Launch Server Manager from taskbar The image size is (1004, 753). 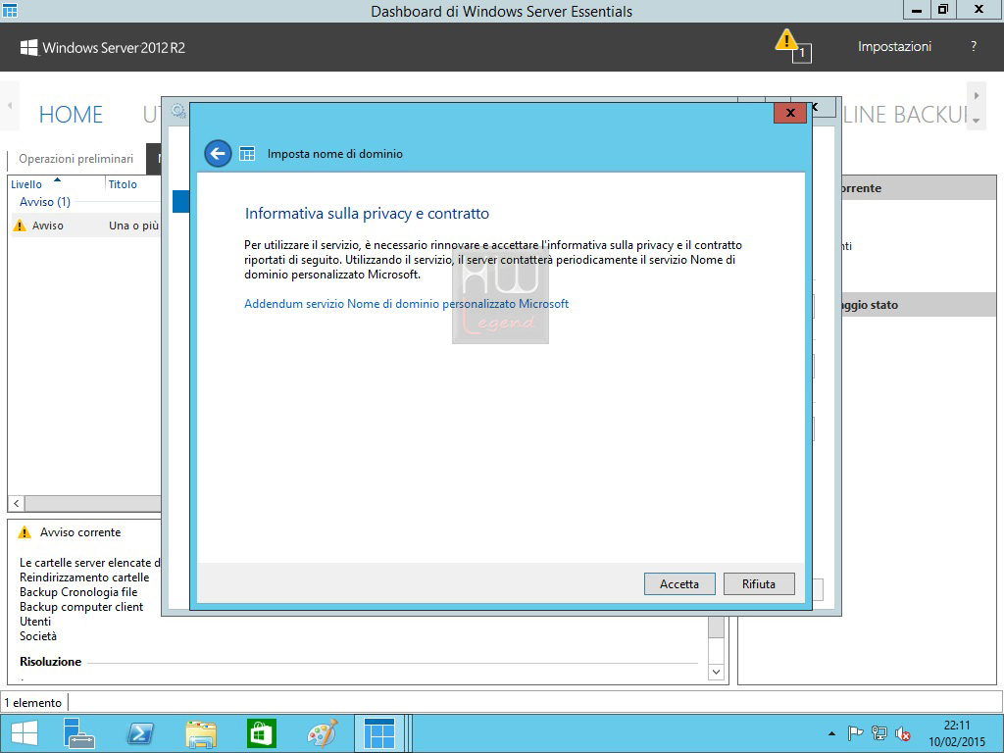click(79, 733)
